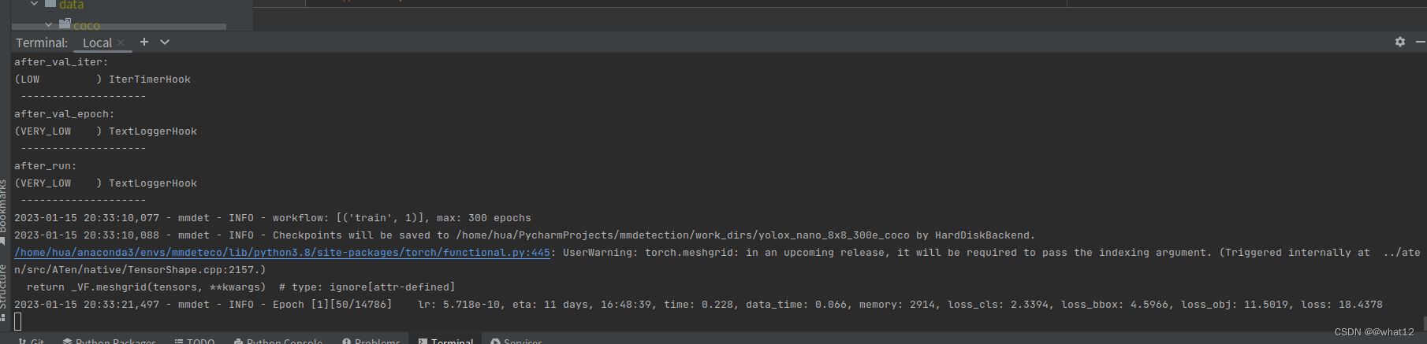Switch to the Terminal tool window tab

[445, 341]
